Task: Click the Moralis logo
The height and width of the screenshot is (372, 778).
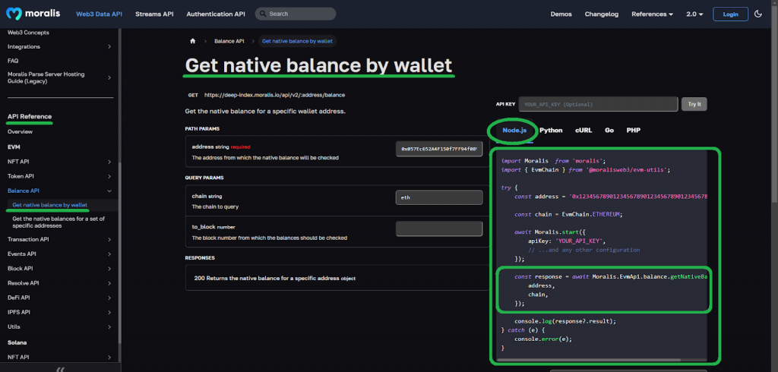Action: (x=33, y=14)
